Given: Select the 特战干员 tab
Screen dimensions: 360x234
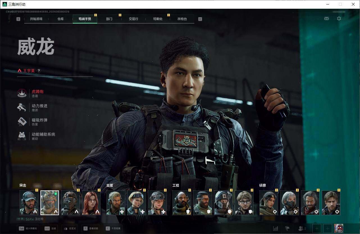Looking at the screenshot, I should point(85,19).
